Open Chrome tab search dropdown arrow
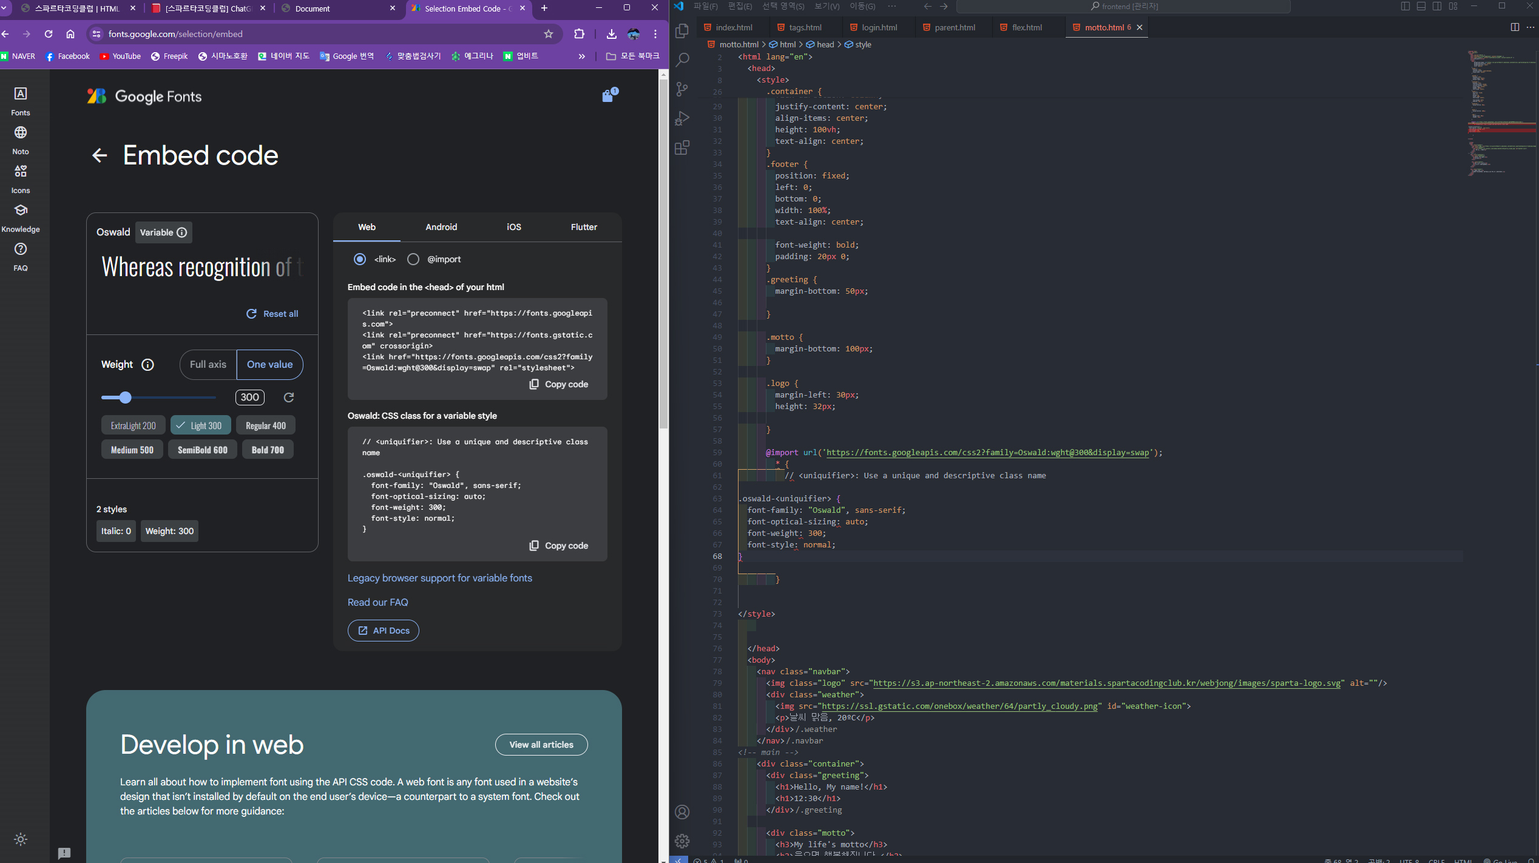Image resolution: width=1539 pixels, height=863 pixels. [4, 8]
